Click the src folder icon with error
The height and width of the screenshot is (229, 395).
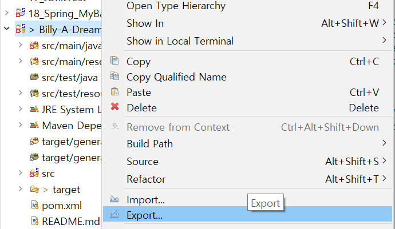(x=34, y=172)
